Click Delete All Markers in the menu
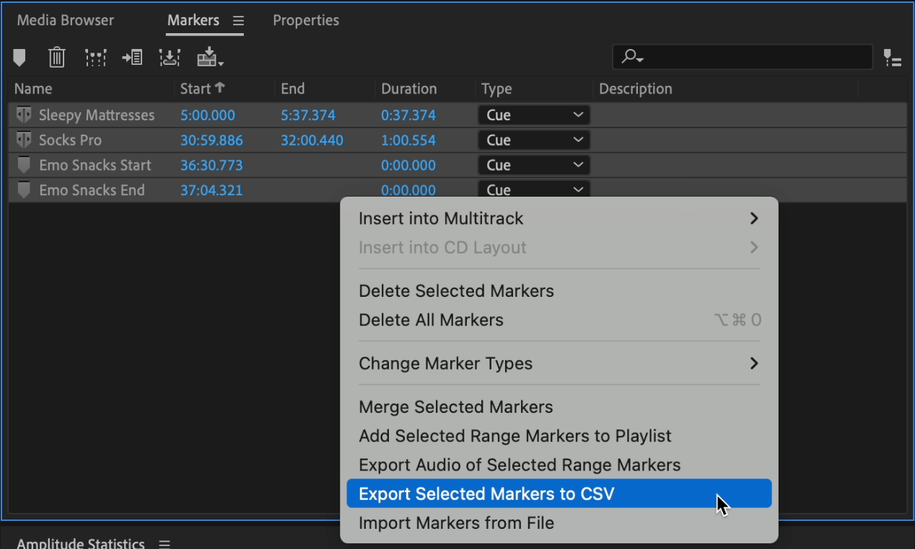The image size is (915, 549). [431, 320]
